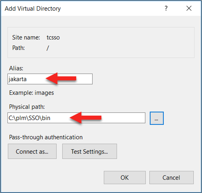This screenshot has width=202, height=193.
Task: Select the tcsso site name value
Action: coord(53,37)
